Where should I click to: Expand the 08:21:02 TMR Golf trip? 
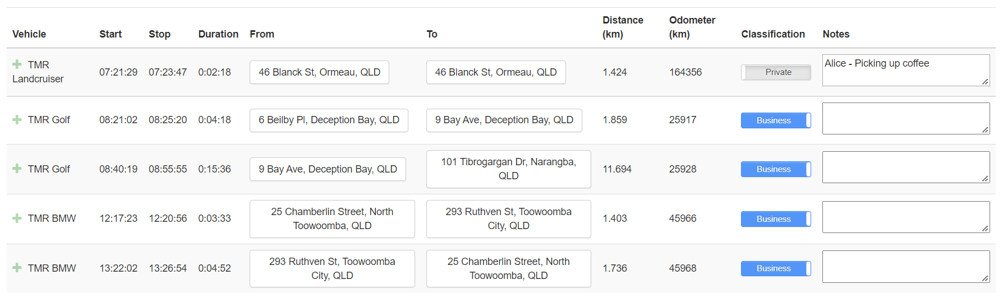(17, 120)
